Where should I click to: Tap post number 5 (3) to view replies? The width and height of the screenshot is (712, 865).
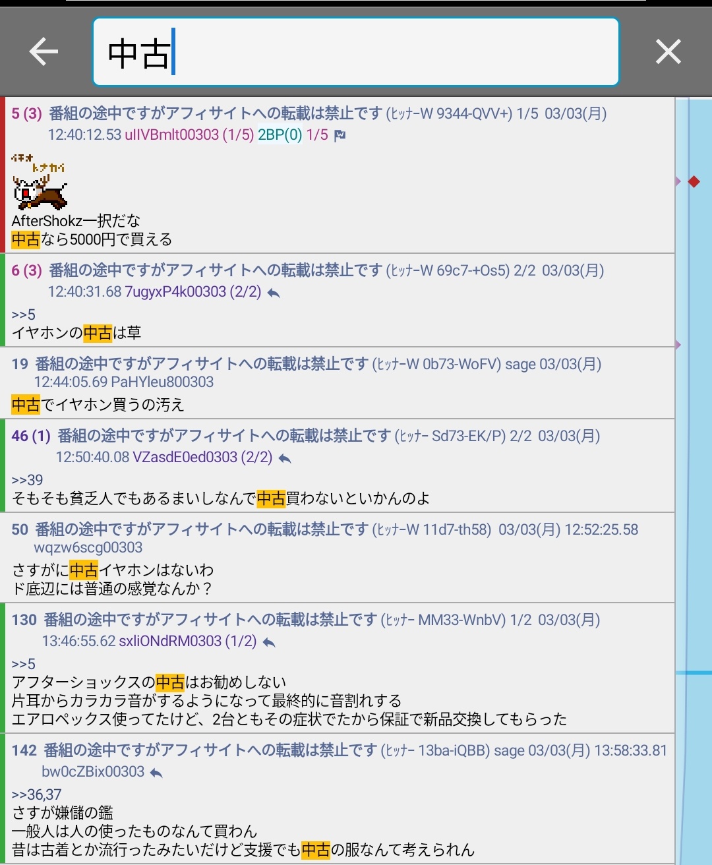coord(26,113)
